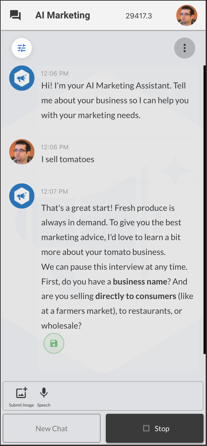Click the Submit Image icon
Image resolution: width=207 pixels, height=446 pixels.
click(x=21, y=393)
